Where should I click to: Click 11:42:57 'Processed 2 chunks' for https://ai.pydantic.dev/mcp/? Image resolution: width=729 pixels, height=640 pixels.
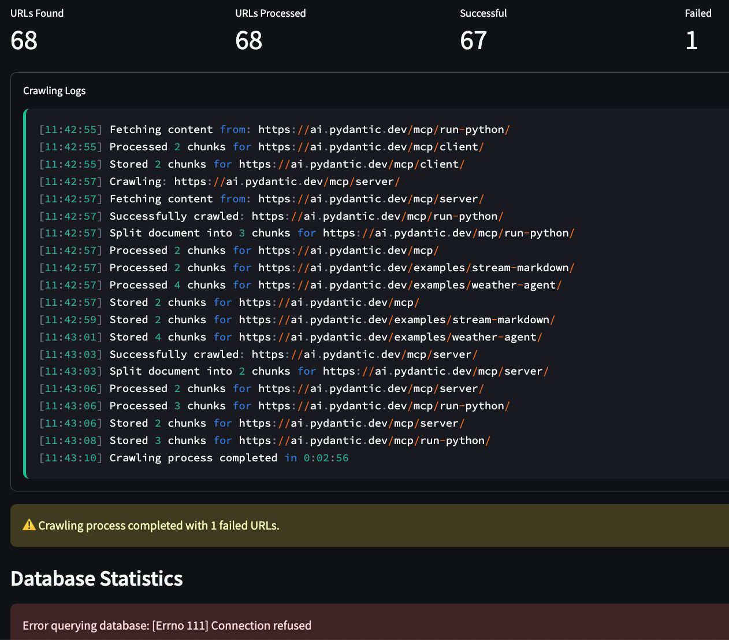pyautogui.click(x=239, y=250)
